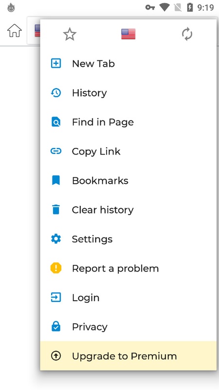Tap the Bookmarks ribbon icon
219x390 pixels.
click(x=56, y=180)
